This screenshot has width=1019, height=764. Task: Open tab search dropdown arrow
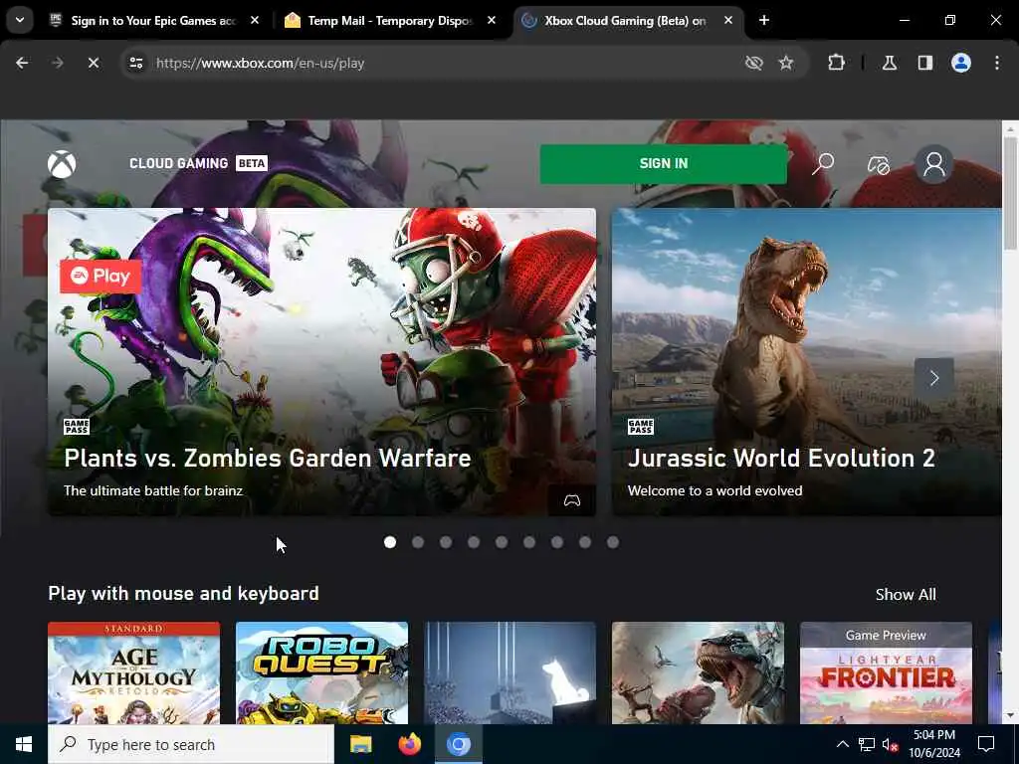click(20, 20)
